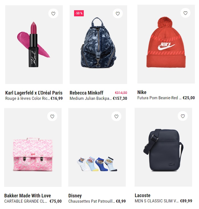Open Karl Lagerfeld x L'Oréal Paris brand link
The height and width of the screenshot is (209, 199).
click(34, 93)
